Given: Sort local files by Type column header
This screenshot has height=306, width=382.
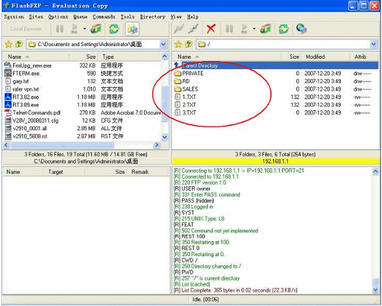Looking at the screenshot, I should tap(130, 57).
